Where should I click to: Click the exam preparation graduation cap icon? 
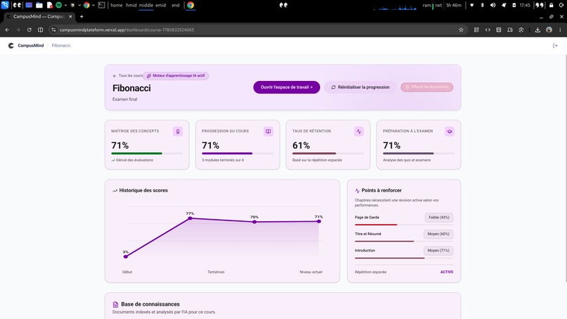[450, 132]
